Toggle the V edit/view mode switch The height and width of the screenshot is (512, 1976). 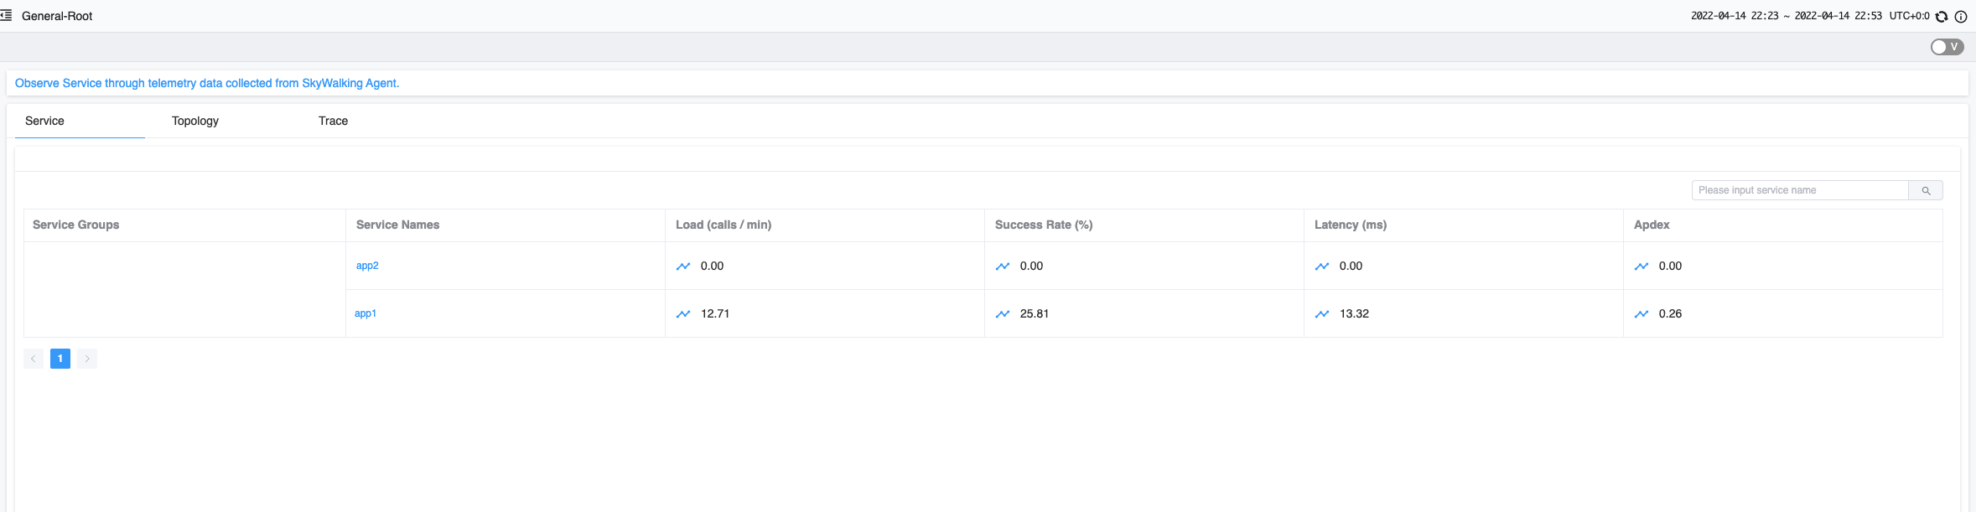point(1947,47)
